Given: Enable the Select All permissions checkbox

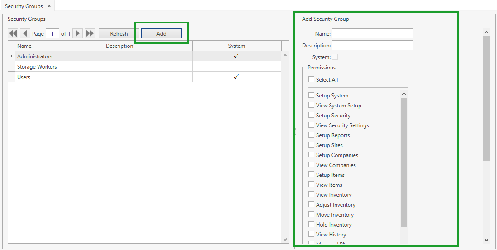Looking at the screenshot, I should click(x=311, y=79).
